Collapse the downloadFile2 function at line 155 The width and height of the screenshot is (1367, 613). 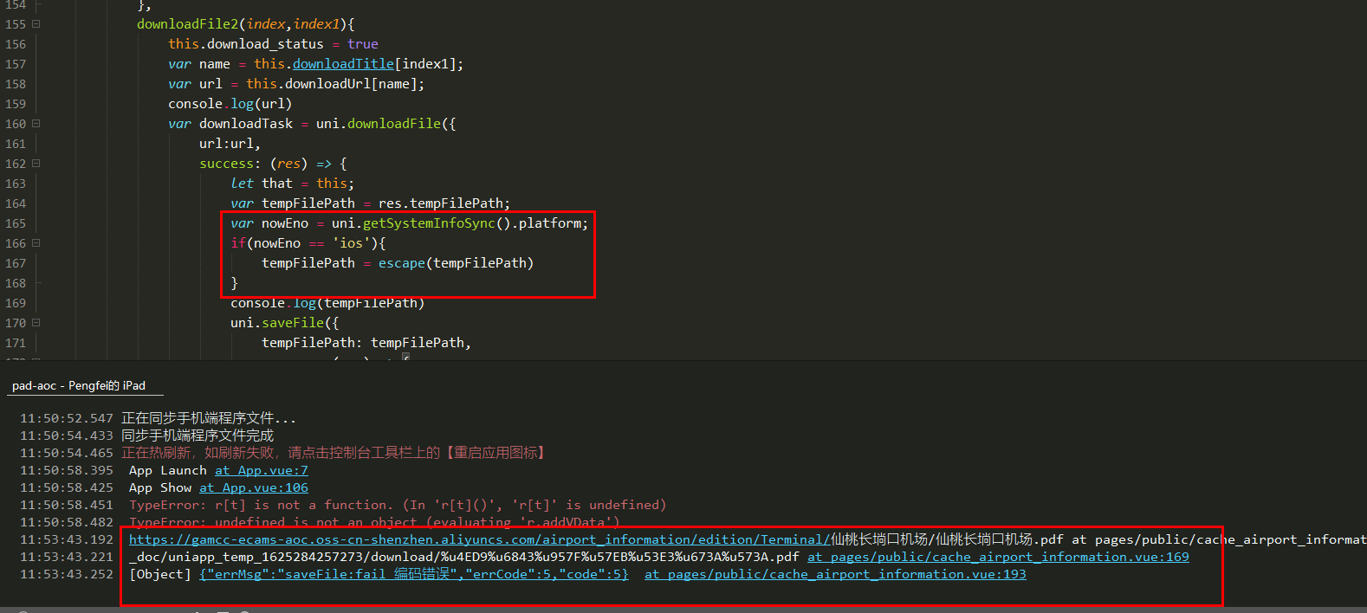point(36,24)
